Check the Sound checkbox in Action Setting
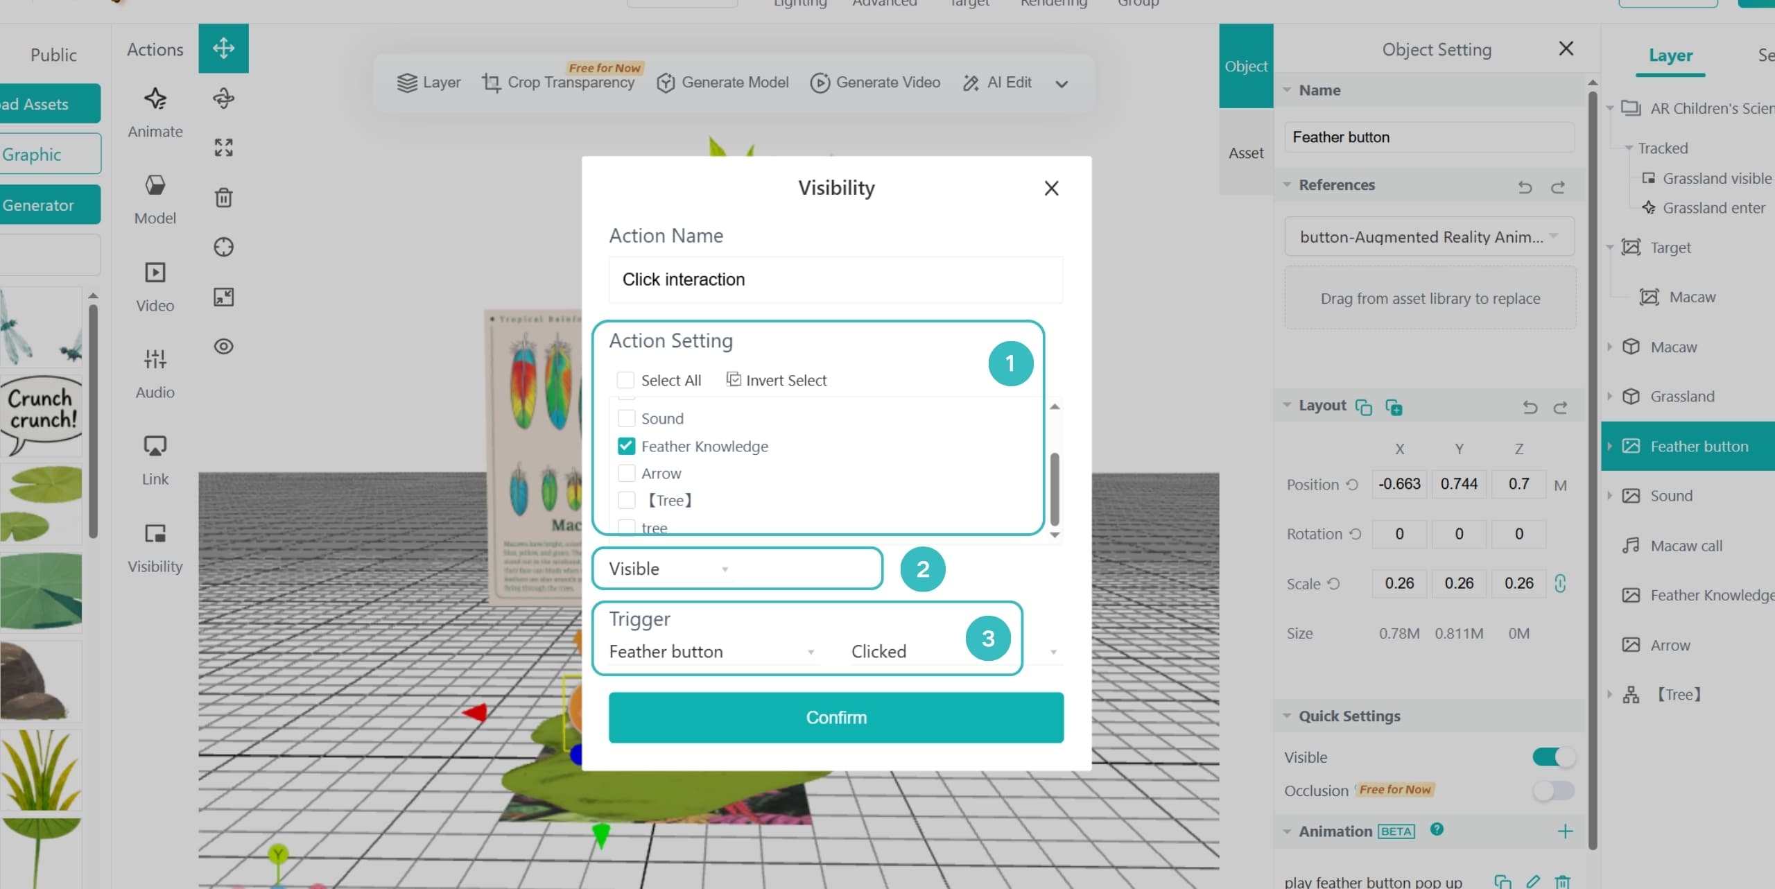 (626, 418)
